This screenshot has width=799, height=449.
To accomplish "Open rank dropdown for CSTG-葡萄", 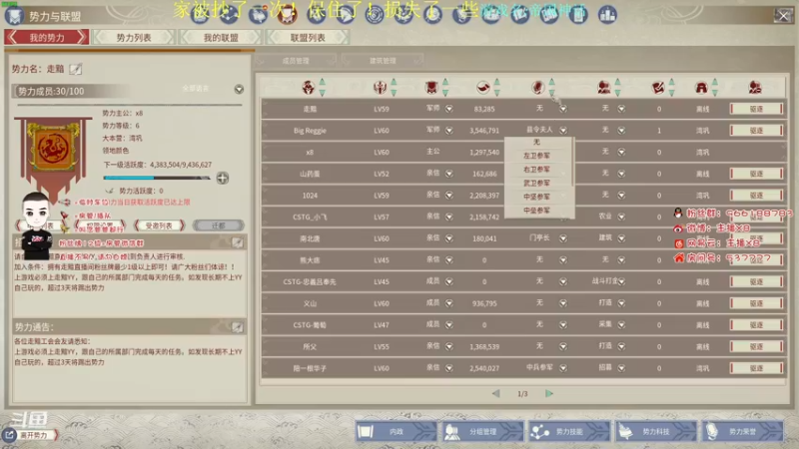I will (x=448, y=325).
